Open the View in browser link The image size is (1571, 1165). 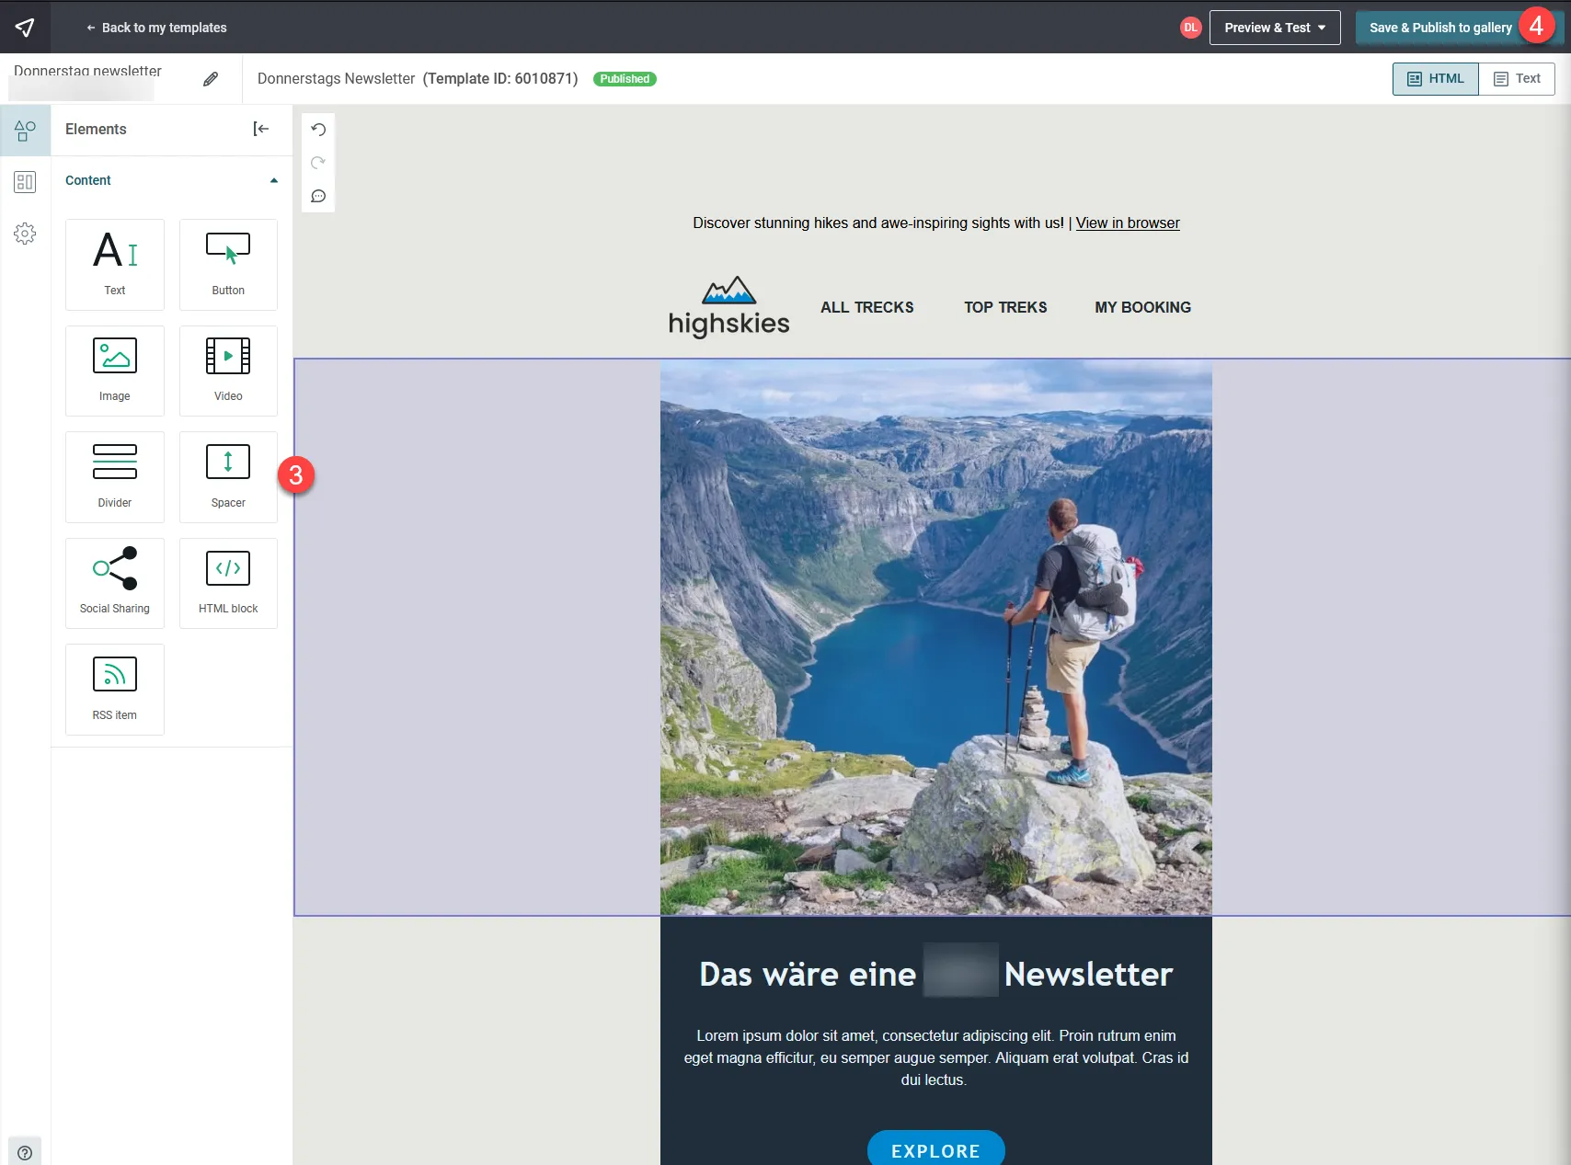coord(1128,223)
